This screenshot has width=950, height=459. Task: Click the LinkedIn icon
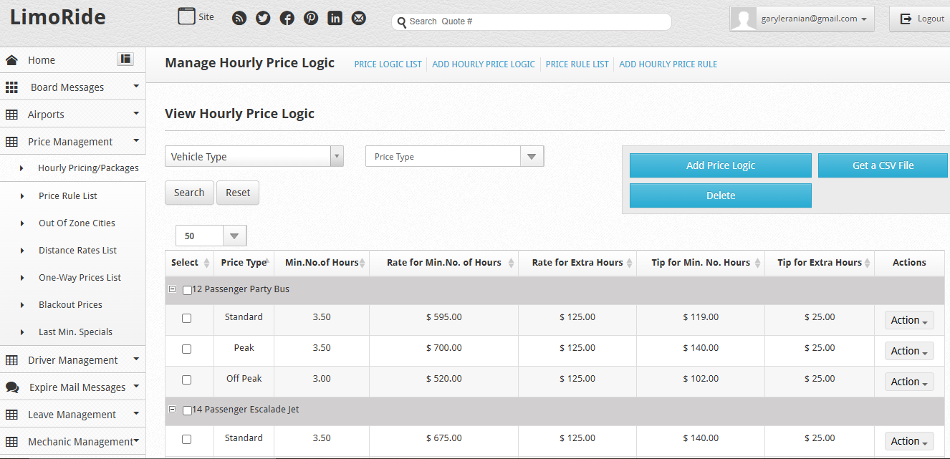tap(335, 19)
